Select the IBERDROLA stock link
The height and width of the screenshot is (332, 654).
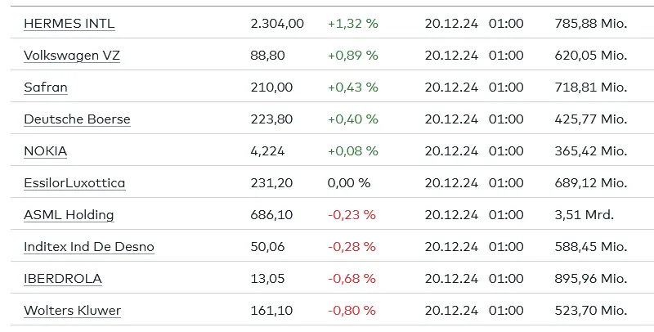(63, 279)
